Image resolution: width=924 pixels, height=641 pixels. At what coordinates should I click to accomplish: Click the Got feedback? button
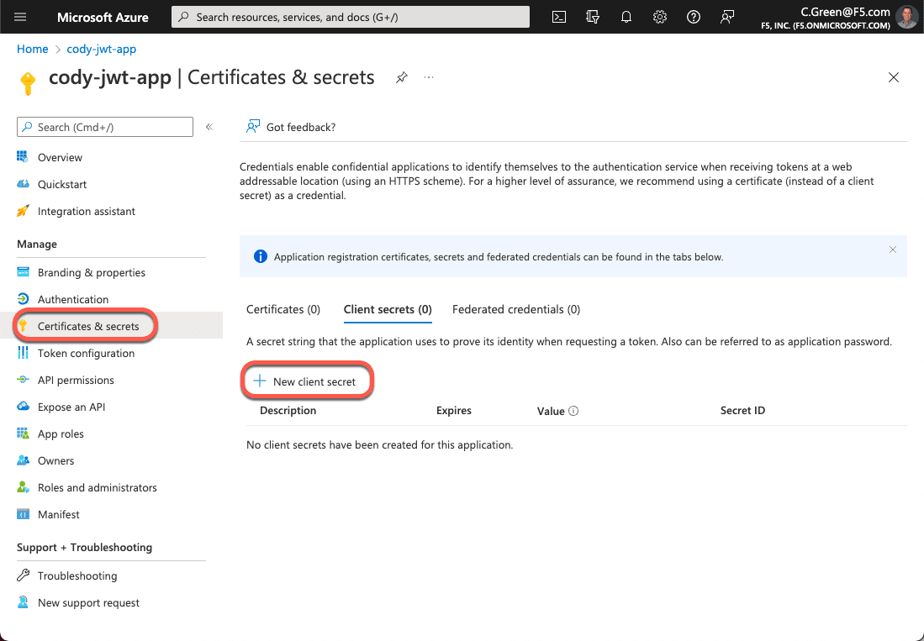(x=291, y=127)
